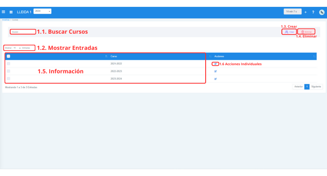Check the 2021-2022 row checkbox

(x=9, y=64)
